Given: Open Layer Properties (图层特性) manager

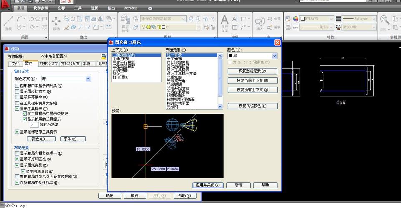Looking at the screenshot, I should (x=125, y=23).
